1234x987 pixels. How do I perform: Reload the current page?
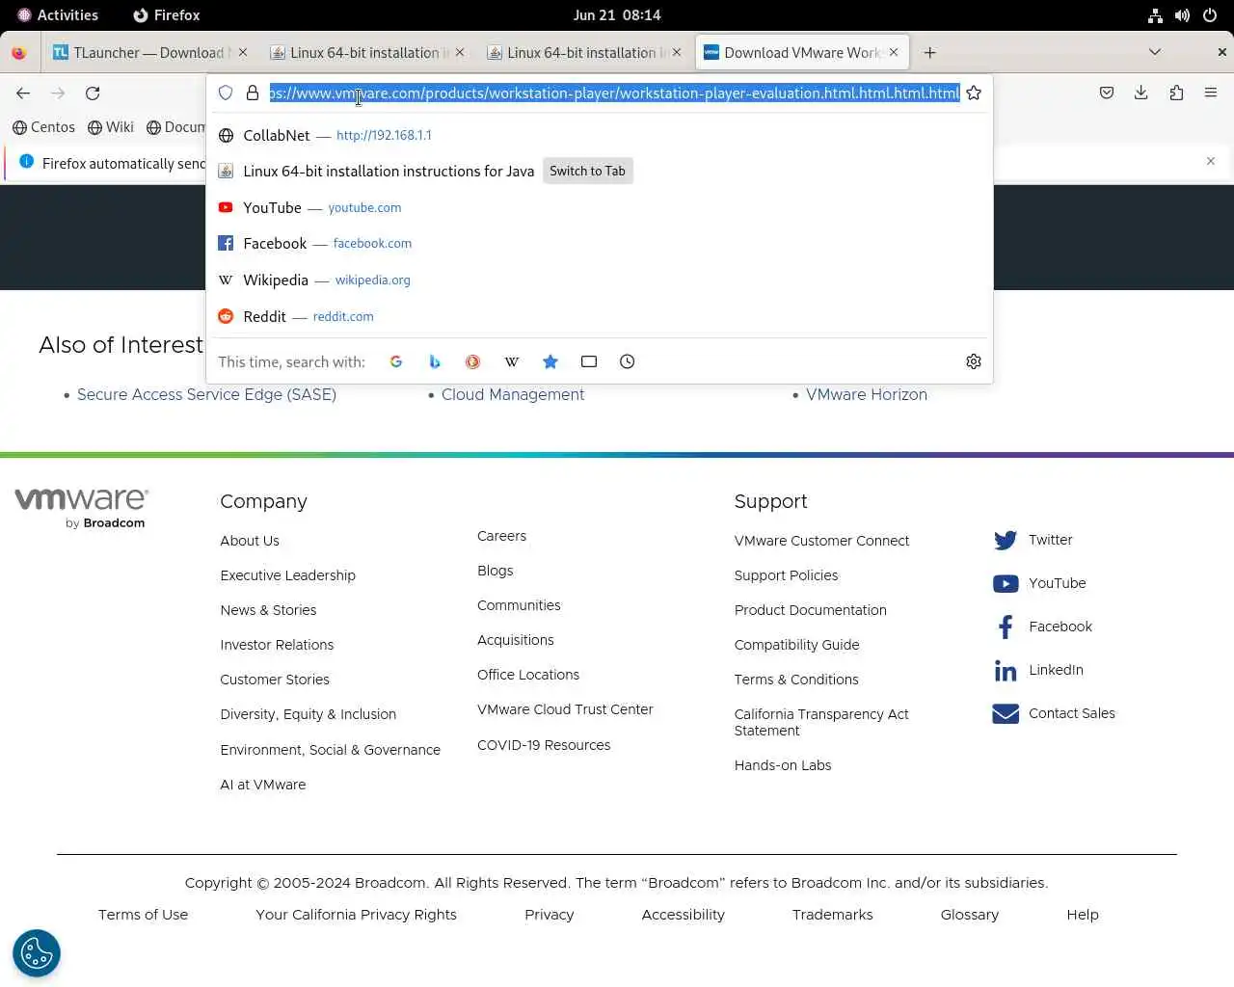click(93, 93)
